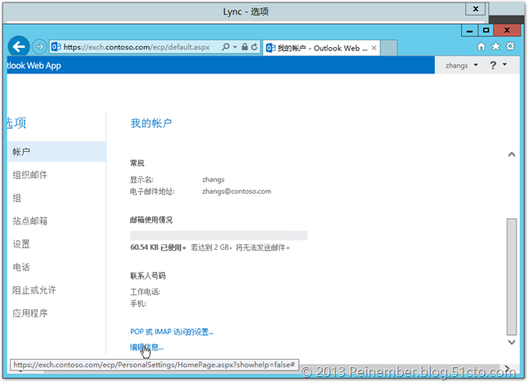Go to 应用程序 in the sidebar

[30, 314]
